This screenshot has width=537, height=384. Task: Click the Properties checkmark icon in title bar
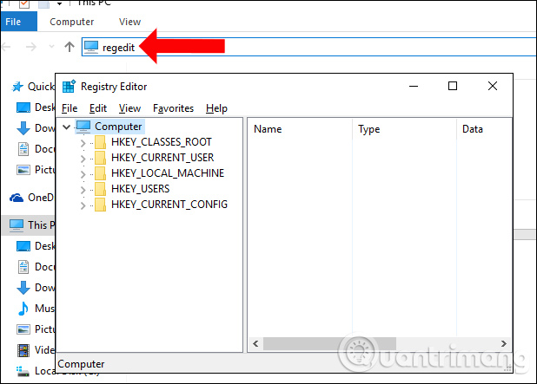[x=24, y=3]
